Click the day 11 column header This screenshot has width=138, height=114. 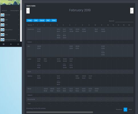pyautogui.click(x=102, y=25)
